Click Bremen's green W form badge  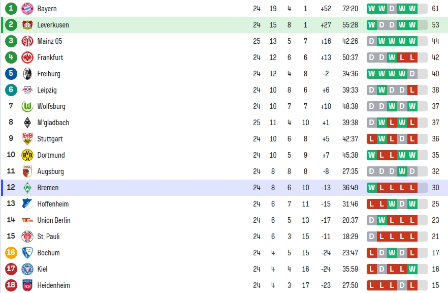point(372,188)
